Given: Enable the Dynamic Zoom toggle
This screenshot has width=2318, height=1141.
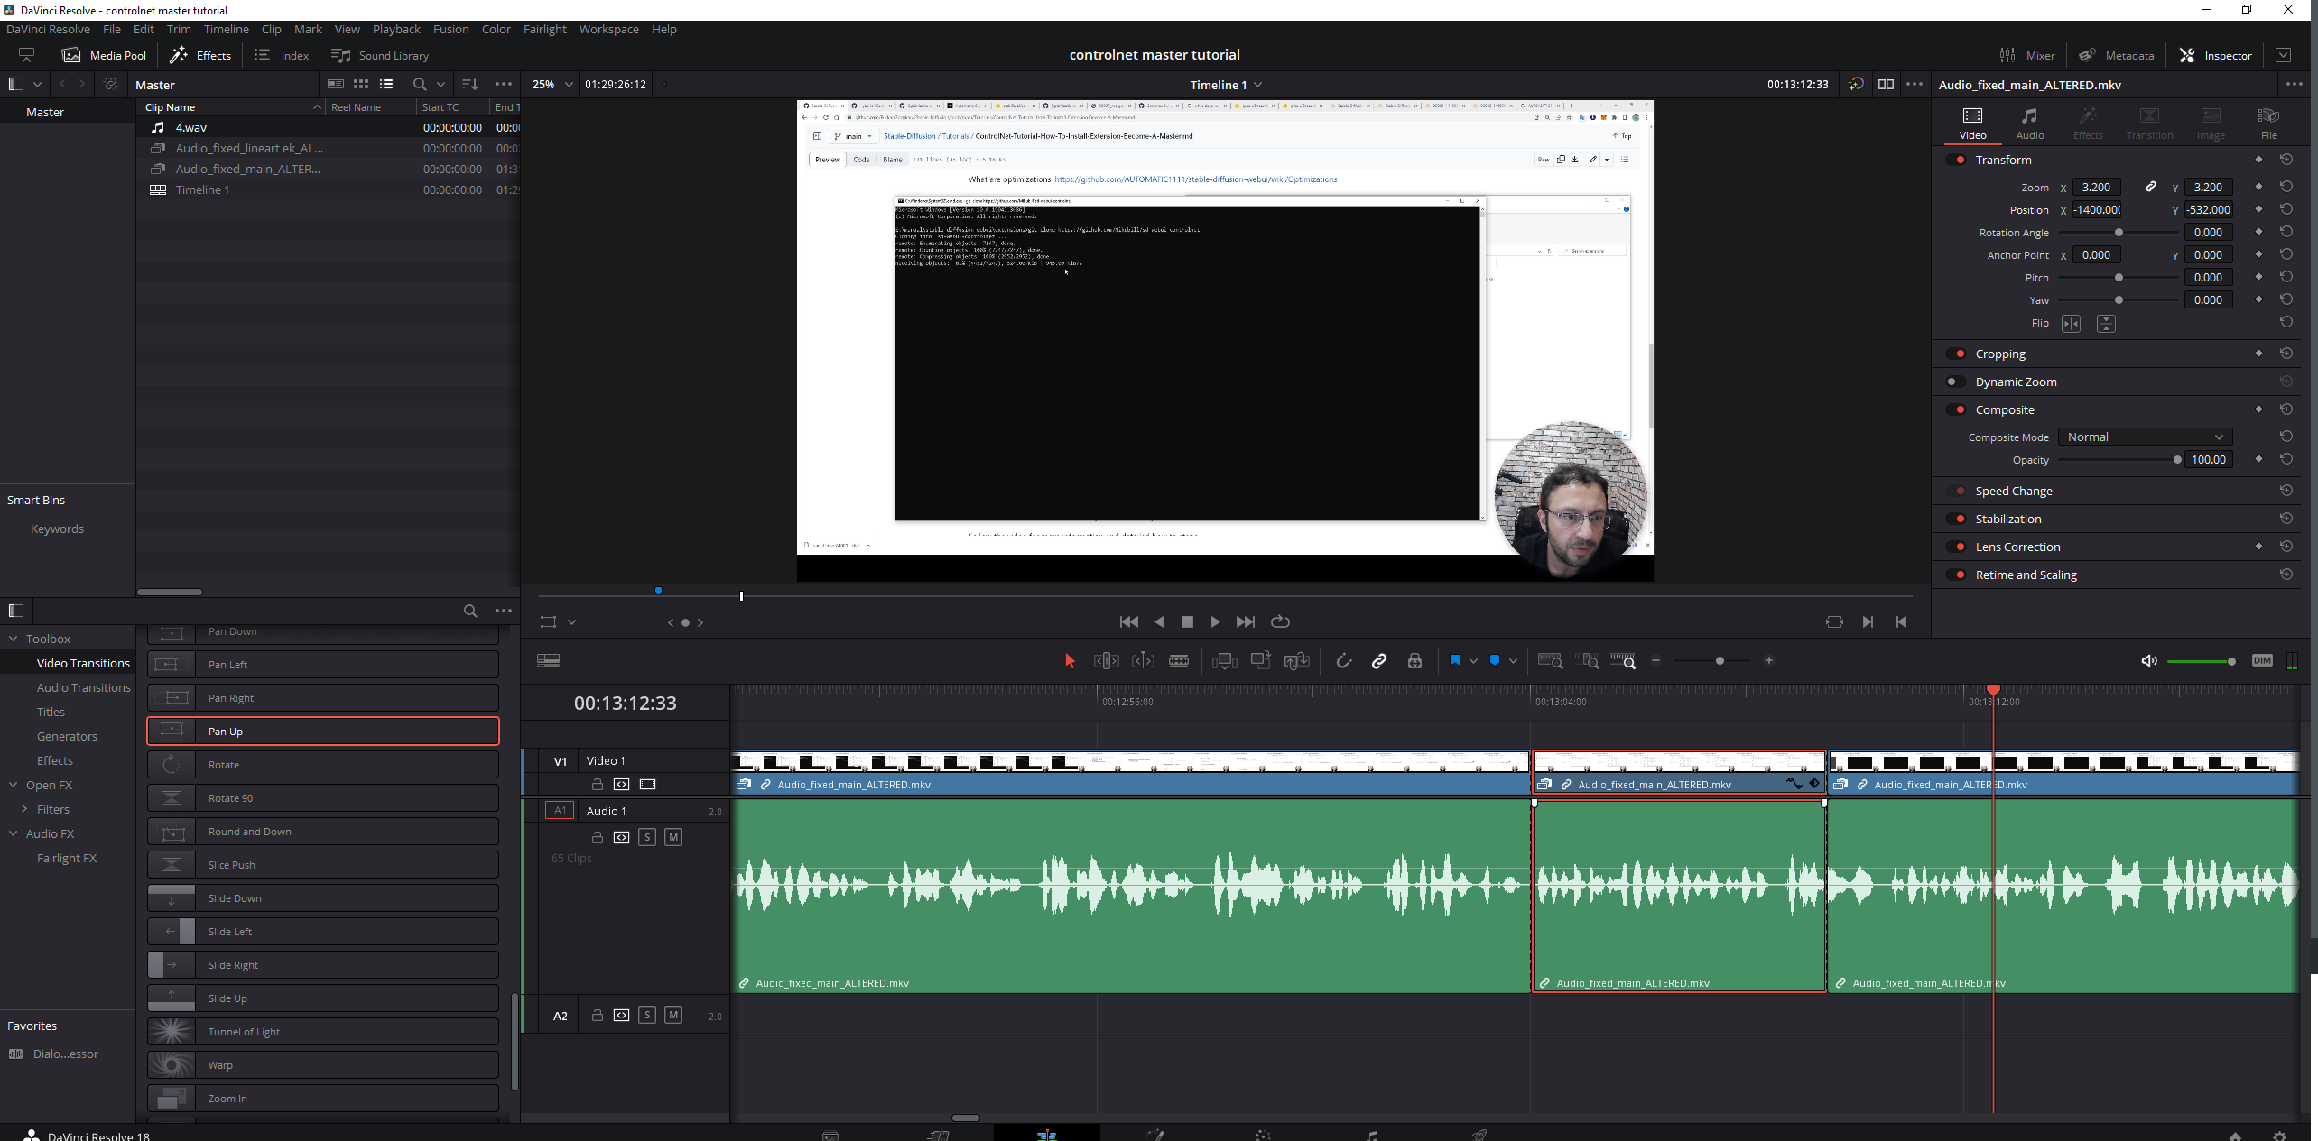Looking at the screenshot, I should [1956, 382].
